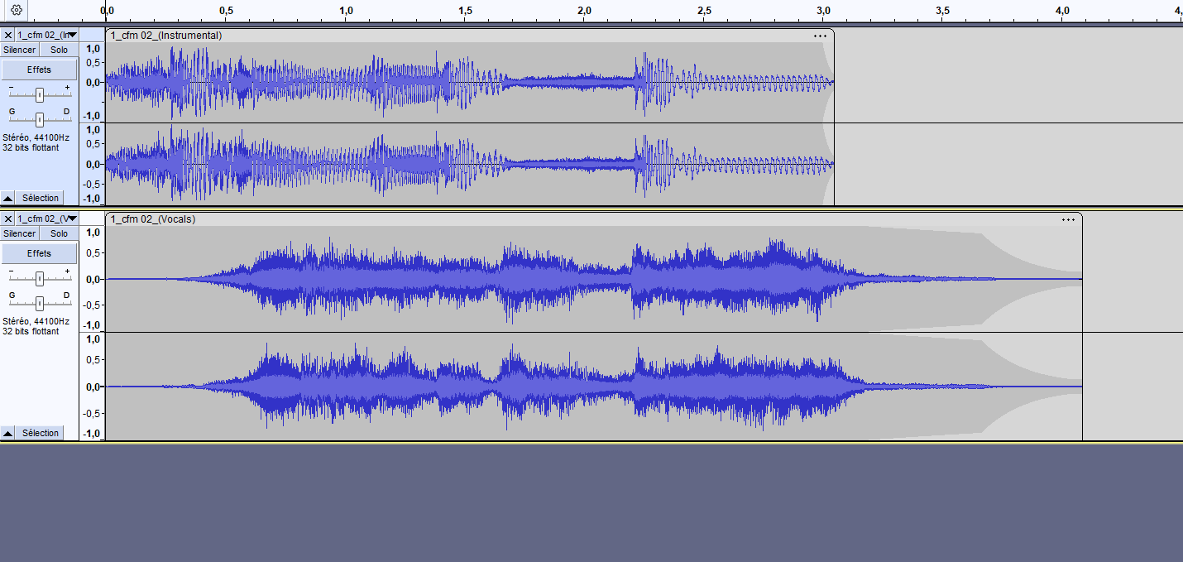Click the D label by Vocals pan slider
1183x562 pixels.
click(67, 295)
